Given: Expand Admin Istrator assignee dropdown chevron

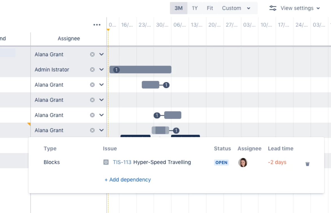Looking at the screenshot, I should 101,69.
